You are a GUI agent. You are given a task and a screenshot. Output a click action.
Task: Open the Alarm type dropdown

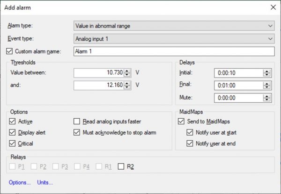coord(174,26)
